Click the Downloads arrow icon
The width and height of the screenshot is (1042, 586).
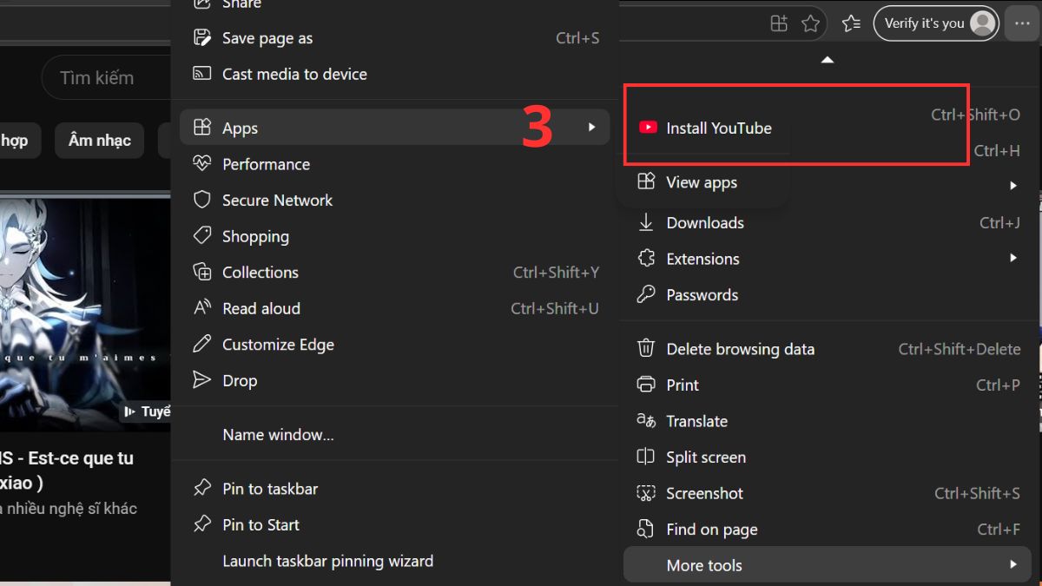[x=645, y=222]
